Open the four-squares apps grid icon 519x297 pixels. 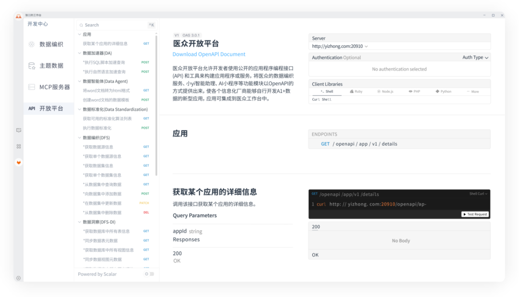point(19,147)
